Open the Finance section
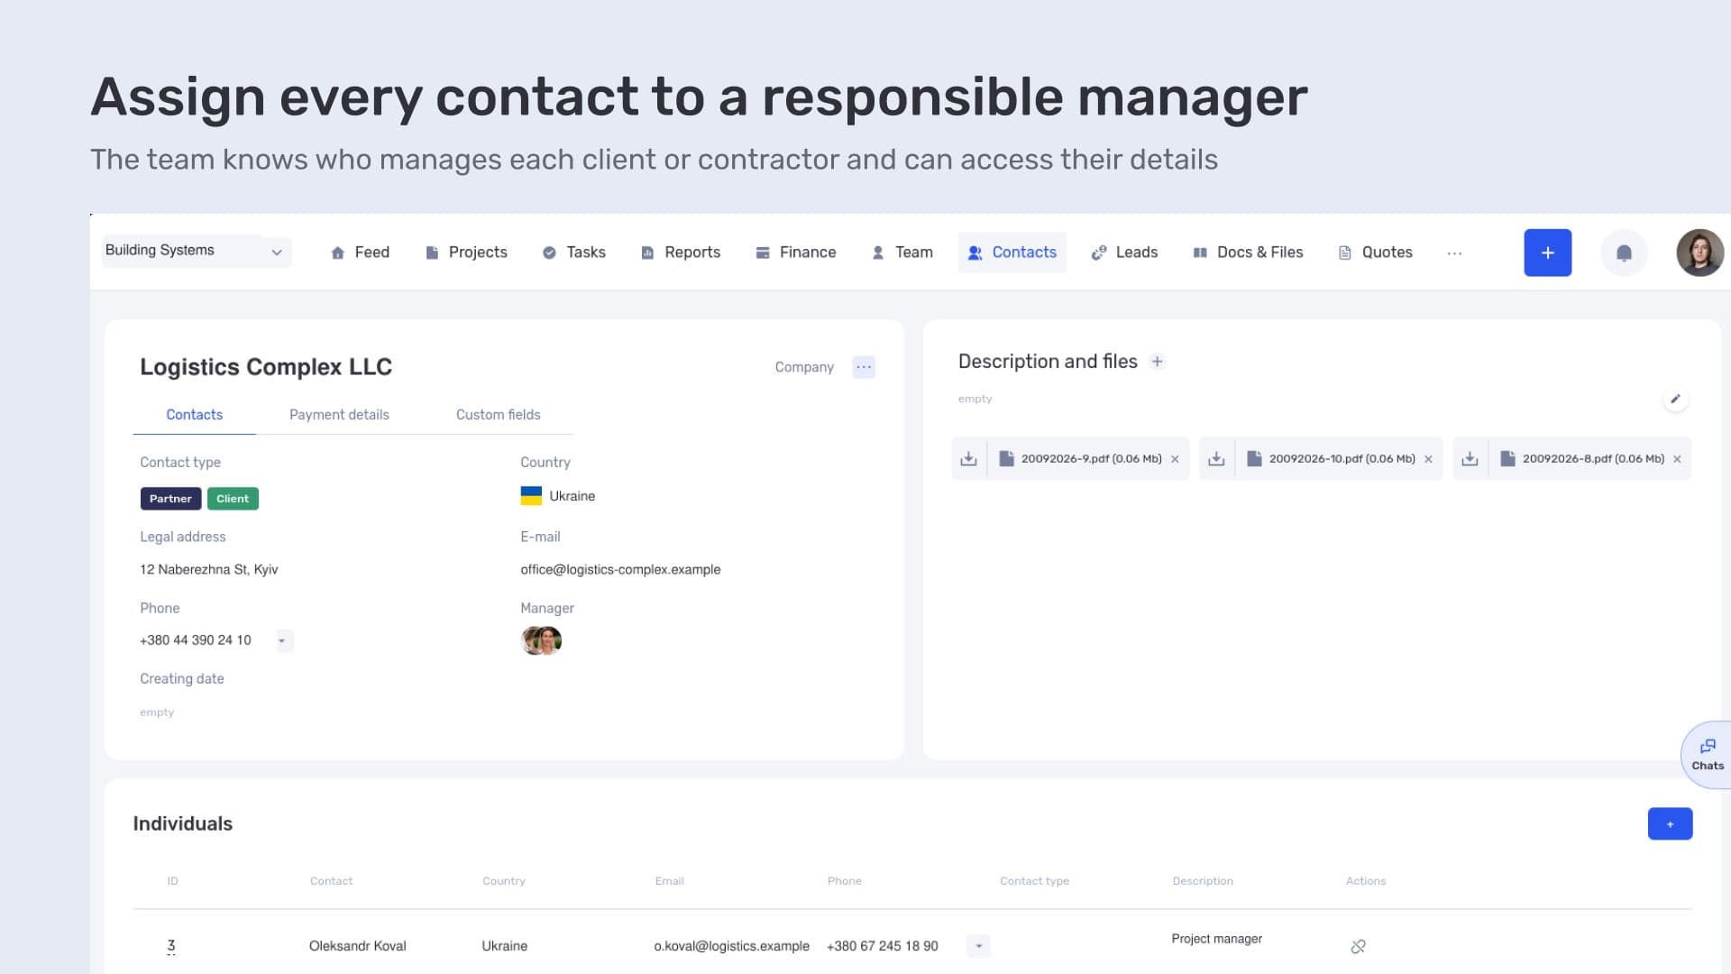Viewport: 1731px width, 974px height. 795,253
